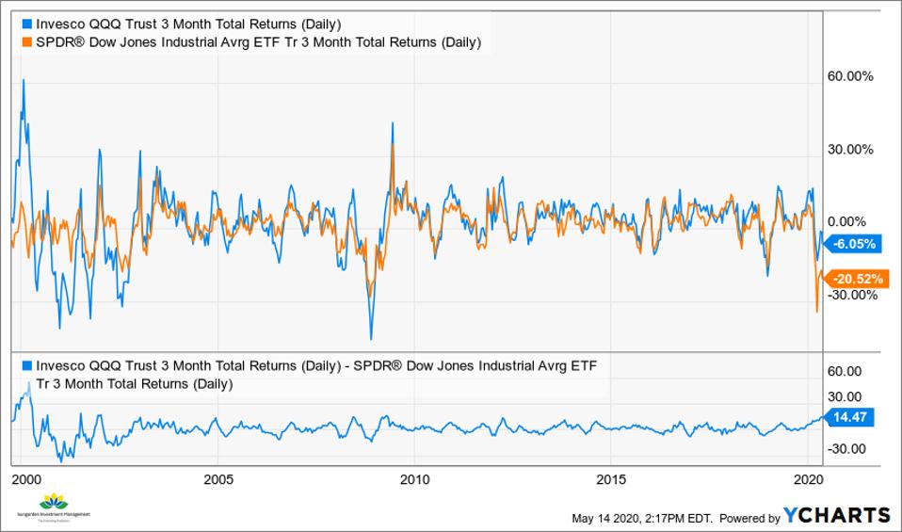Click the 'Powered by' text
This screenshot has width=902, height=532.
click(749, 518)
